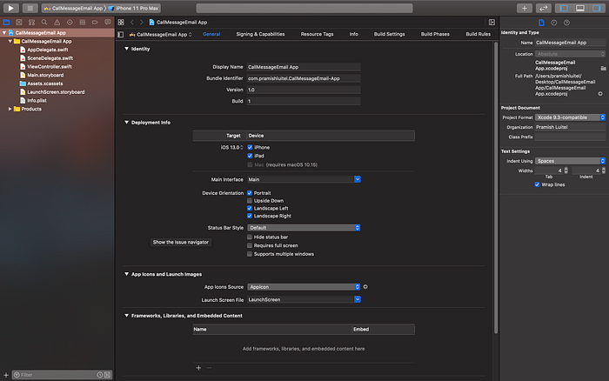
Task: Enable Supports multiple windows
Action: click(x=250, y=254)
